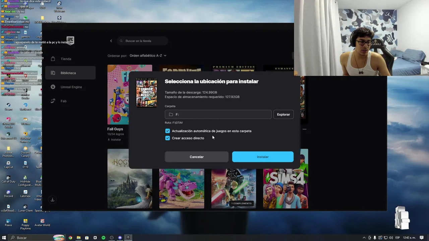Open Lunar Client desktop shortcut
This screenshot has width=429, height=241.
click(25, 208)
